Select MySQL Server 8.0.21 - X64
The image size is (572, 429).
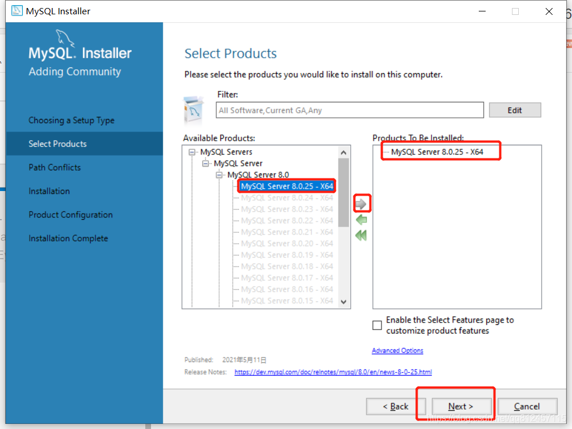coord(287,232)
